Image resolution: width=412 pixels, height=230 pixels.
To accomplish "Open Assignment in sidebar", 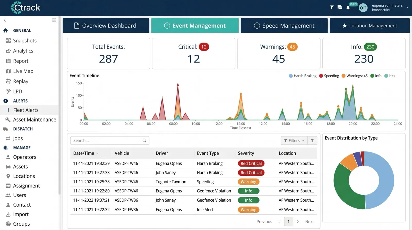I will pos(27,186).
